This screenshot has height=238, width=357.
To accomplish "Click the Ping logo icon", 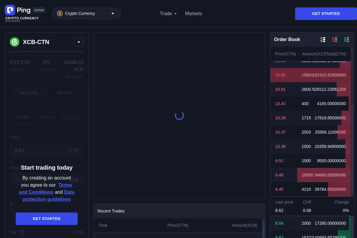I will pos(10,10).
